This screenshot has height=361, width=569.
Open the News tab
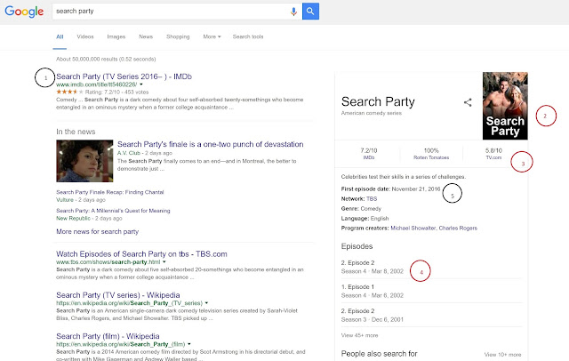pos(146,36)
